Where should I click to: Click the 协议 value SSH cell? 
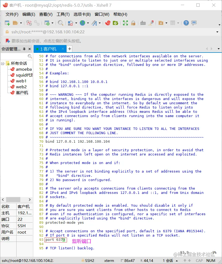pos(25,226)
